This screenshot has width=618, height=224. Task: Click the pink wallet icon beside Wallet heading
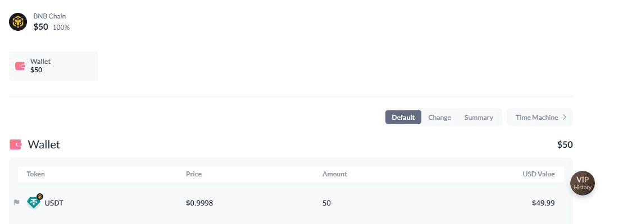click(x=16, y=144)
